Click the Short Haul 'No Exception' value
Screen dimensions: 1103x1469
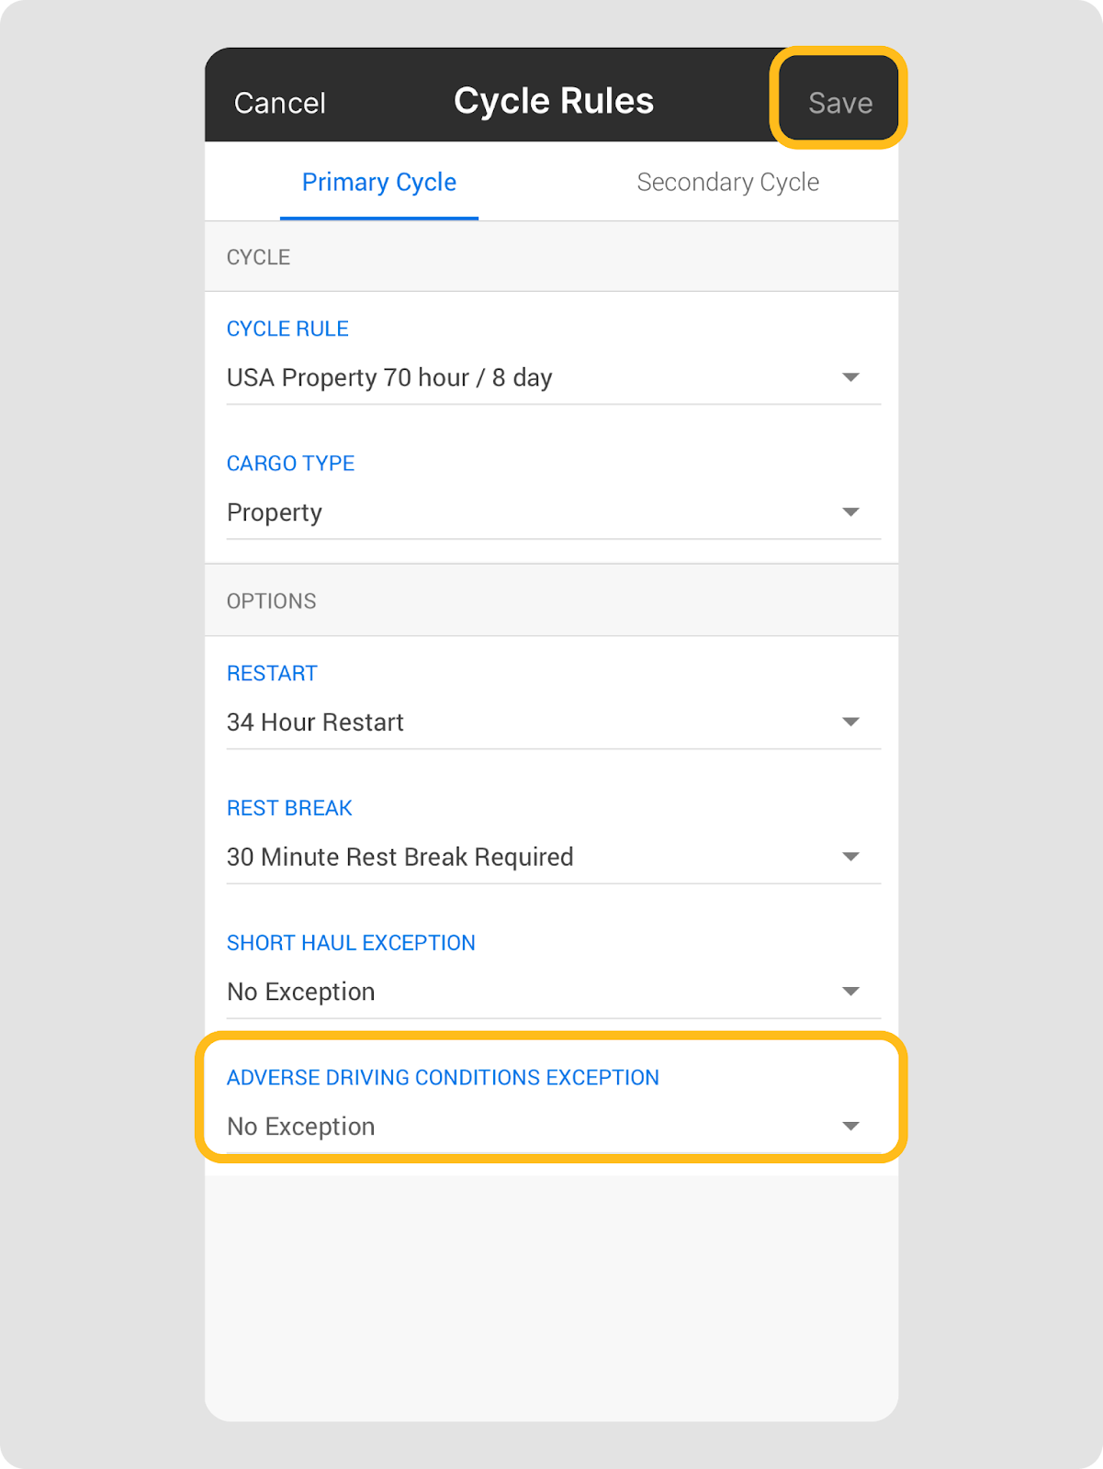pos(301,992)
